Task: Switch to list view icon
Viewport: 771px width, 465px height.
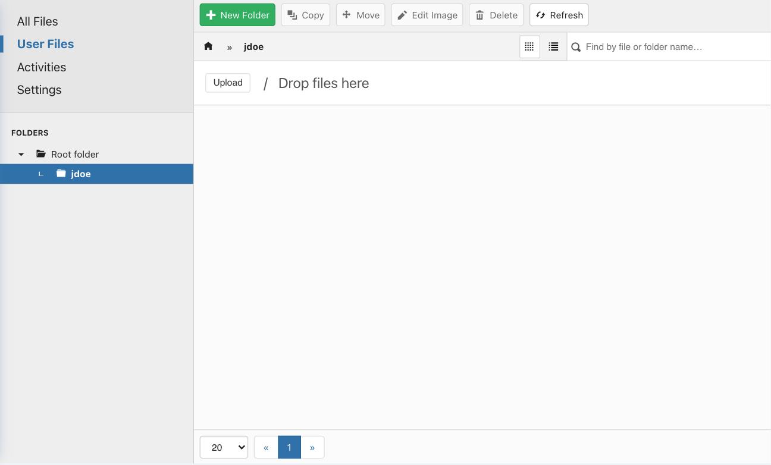Action: (553, 46)
